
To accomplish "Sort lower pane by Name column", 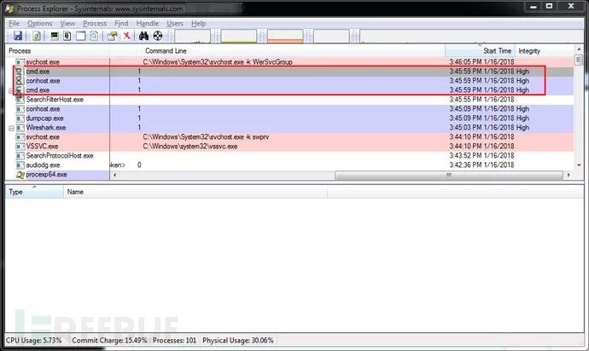I will (195, 192).
